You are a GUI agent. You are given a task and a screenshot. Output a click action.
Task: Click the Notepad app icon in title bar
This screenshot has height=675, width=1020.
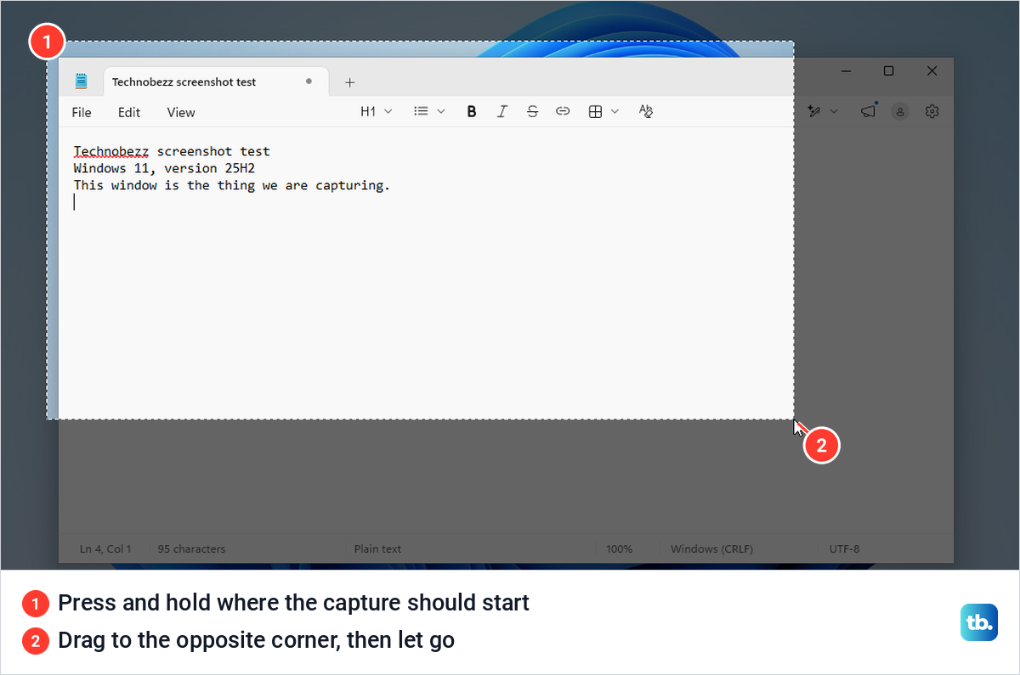pyautogui.click(x=82, y=82)
